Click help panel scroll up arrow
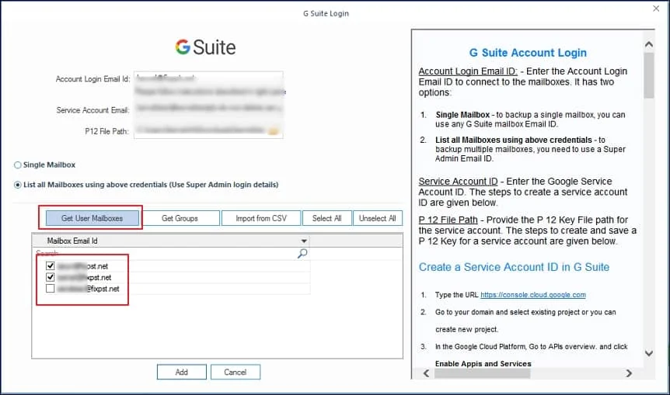Viewport: 670px width, 395px height. point(649,44)
